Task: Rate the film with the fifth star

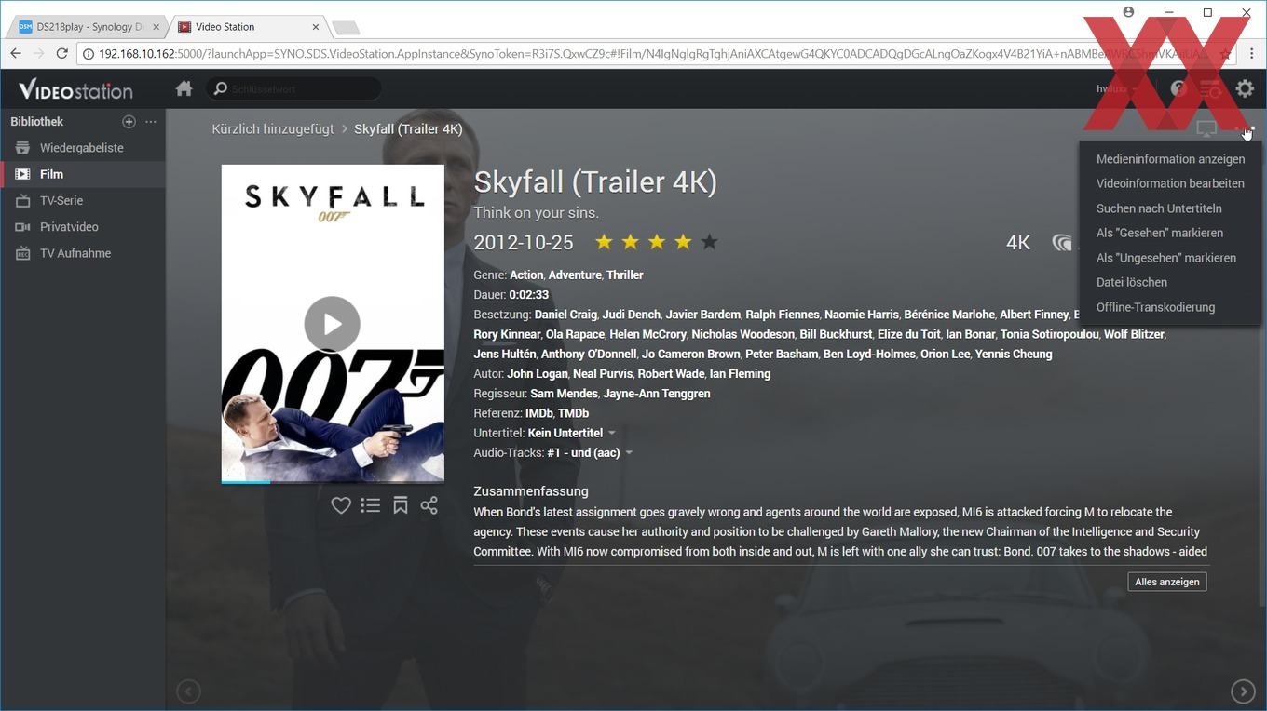Action: [710, 242]
